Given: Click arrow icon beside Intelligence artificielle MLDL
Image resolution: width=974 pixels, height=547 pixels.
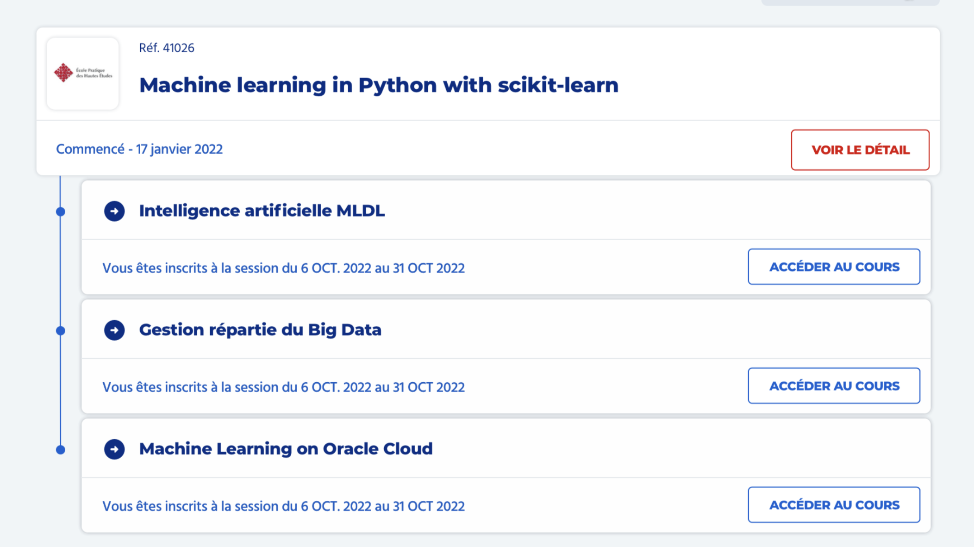Looking at the screenshot, I should pyautogui.click(x=114, y=211).
